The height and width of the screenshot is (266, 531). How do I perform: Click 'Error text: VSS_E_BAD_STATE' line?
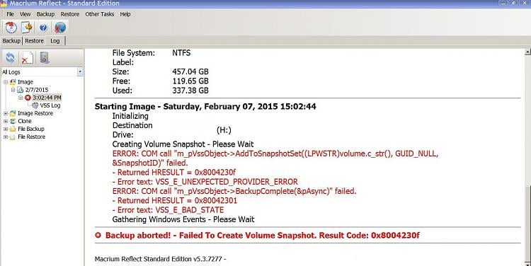click(x=168, y=210)
